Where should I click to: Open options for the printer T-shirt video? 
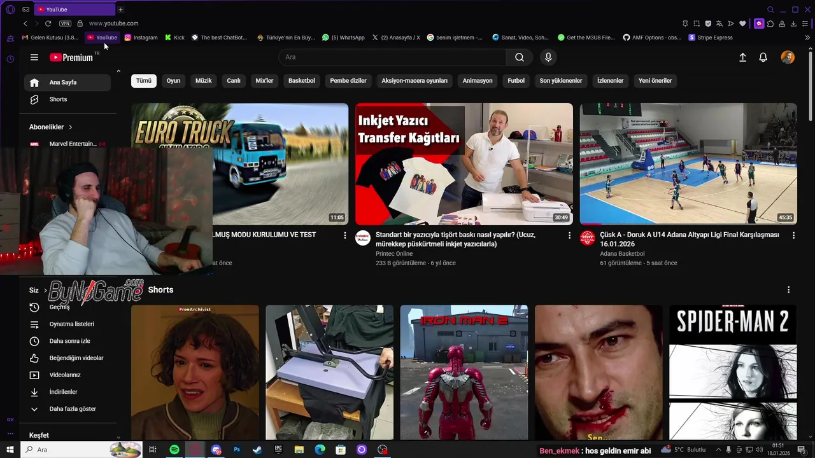570,235
